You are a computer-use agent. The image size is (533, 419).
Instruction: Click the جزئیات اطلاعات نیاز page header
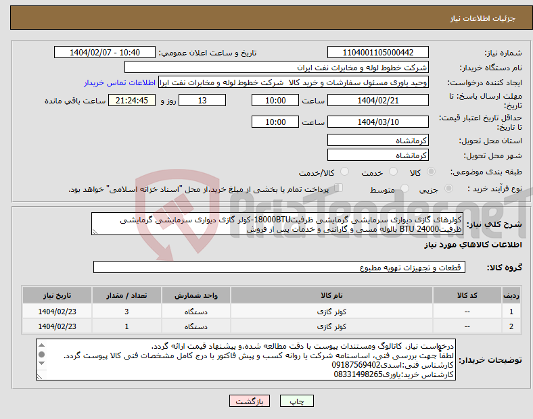pos(482,18)
